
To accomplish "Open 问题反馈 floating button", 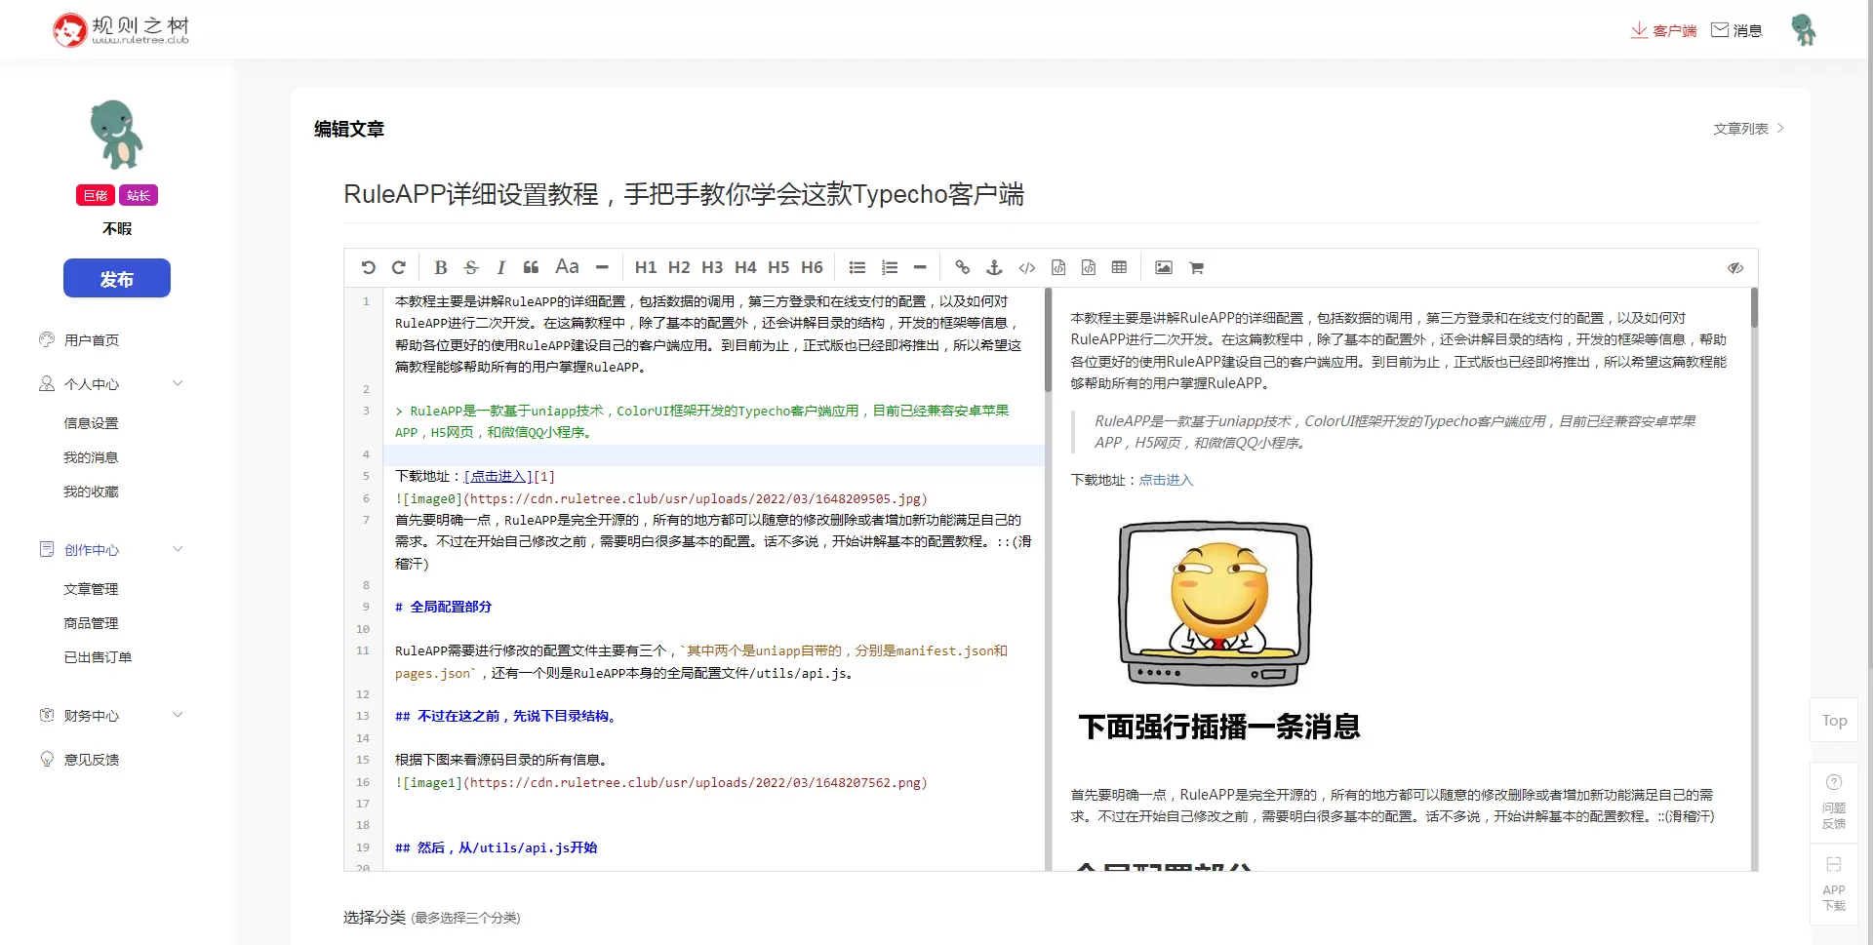I will (x=1834, y=802).
